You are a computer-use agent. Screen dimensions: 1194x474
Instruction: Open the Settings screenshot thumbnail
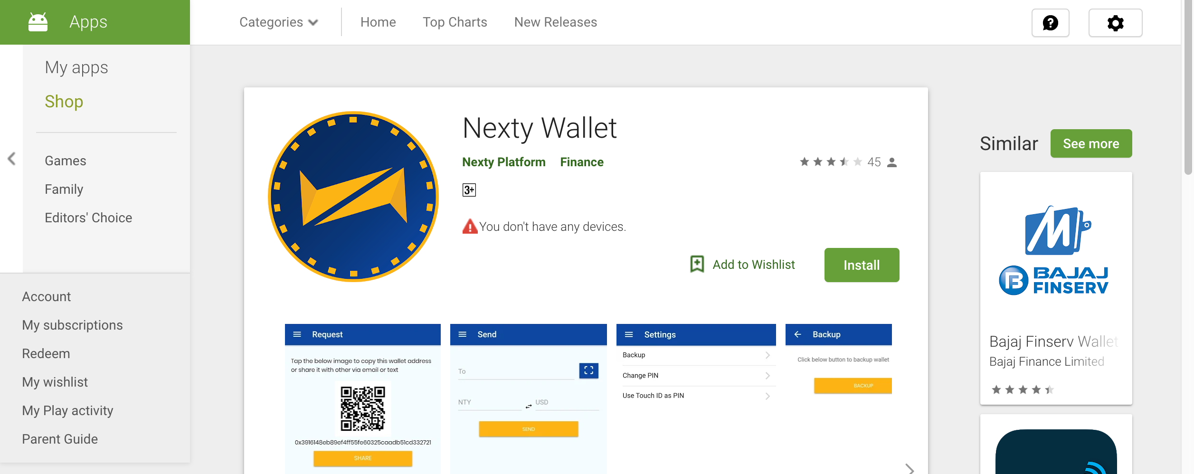[x=696, y=399]
